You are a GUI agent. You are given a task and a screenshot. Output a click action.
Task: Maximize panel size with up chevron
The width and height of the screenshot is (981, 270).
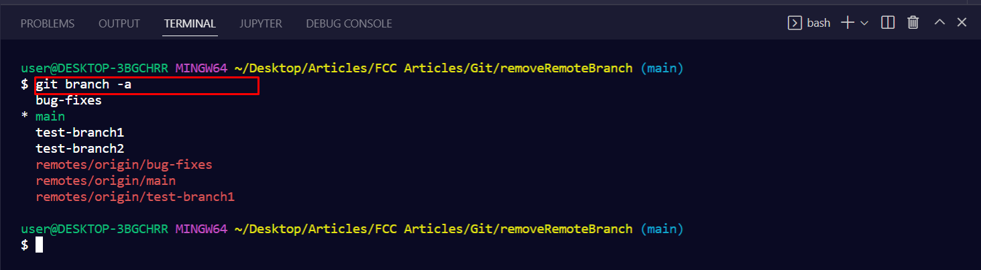point(939,22)
